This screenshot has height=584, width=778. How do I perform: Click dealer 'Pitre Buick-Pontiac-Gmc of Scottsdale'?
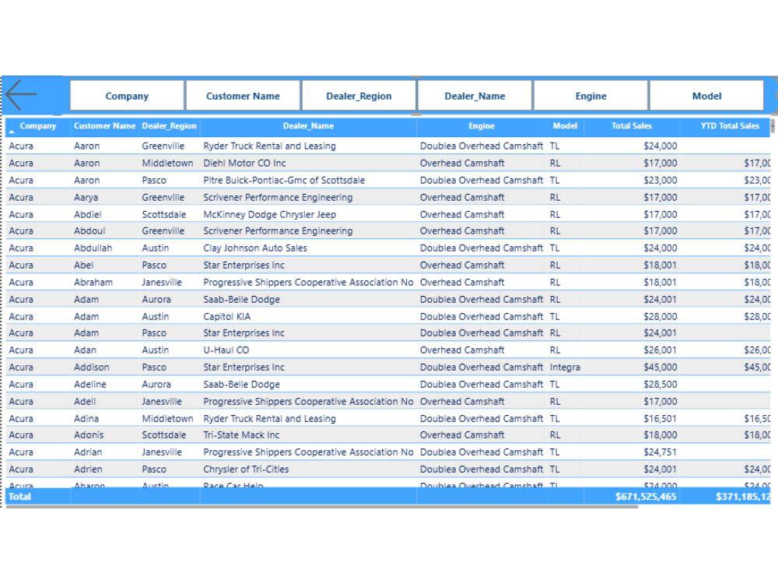tap(284, 181)
